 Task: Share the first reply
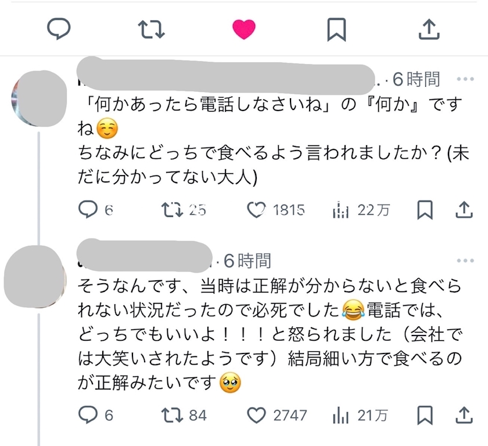click(463, 210)
